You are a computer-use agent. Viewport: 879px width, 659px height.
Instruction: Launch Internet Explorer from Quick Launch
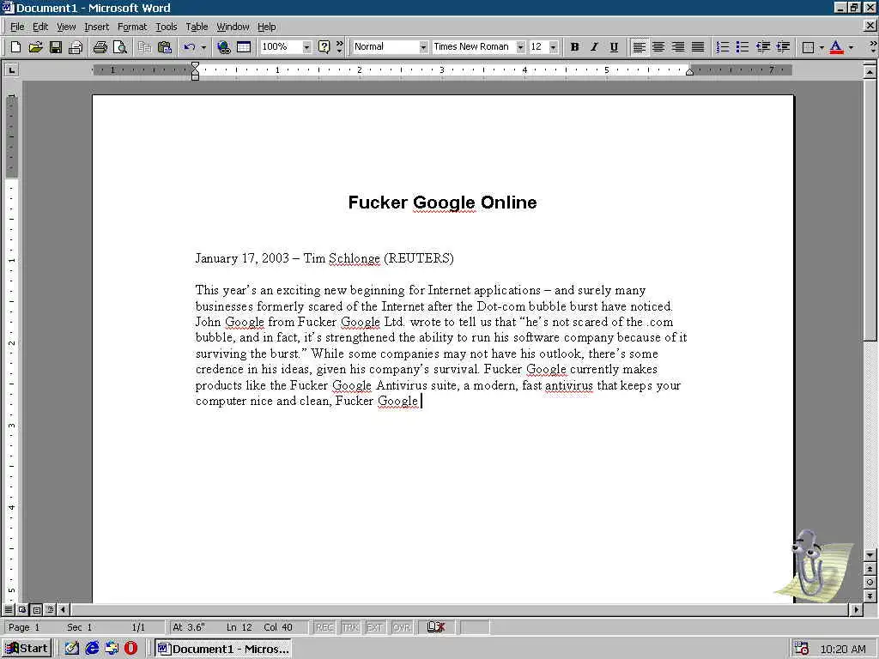[x=92, y=649]
